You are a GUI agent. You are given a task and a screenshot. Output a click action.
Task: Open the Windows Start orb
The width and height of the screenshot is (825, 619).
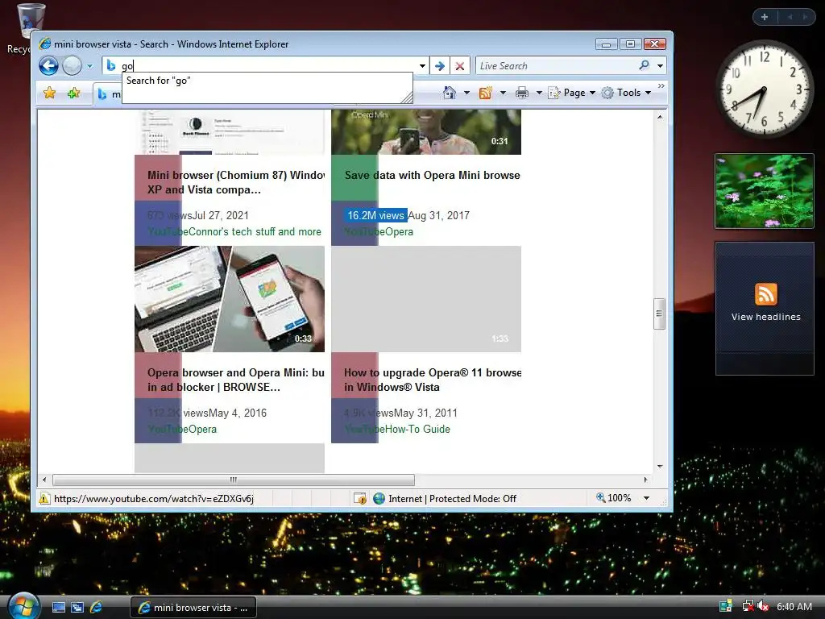click(x=23, y=606)
